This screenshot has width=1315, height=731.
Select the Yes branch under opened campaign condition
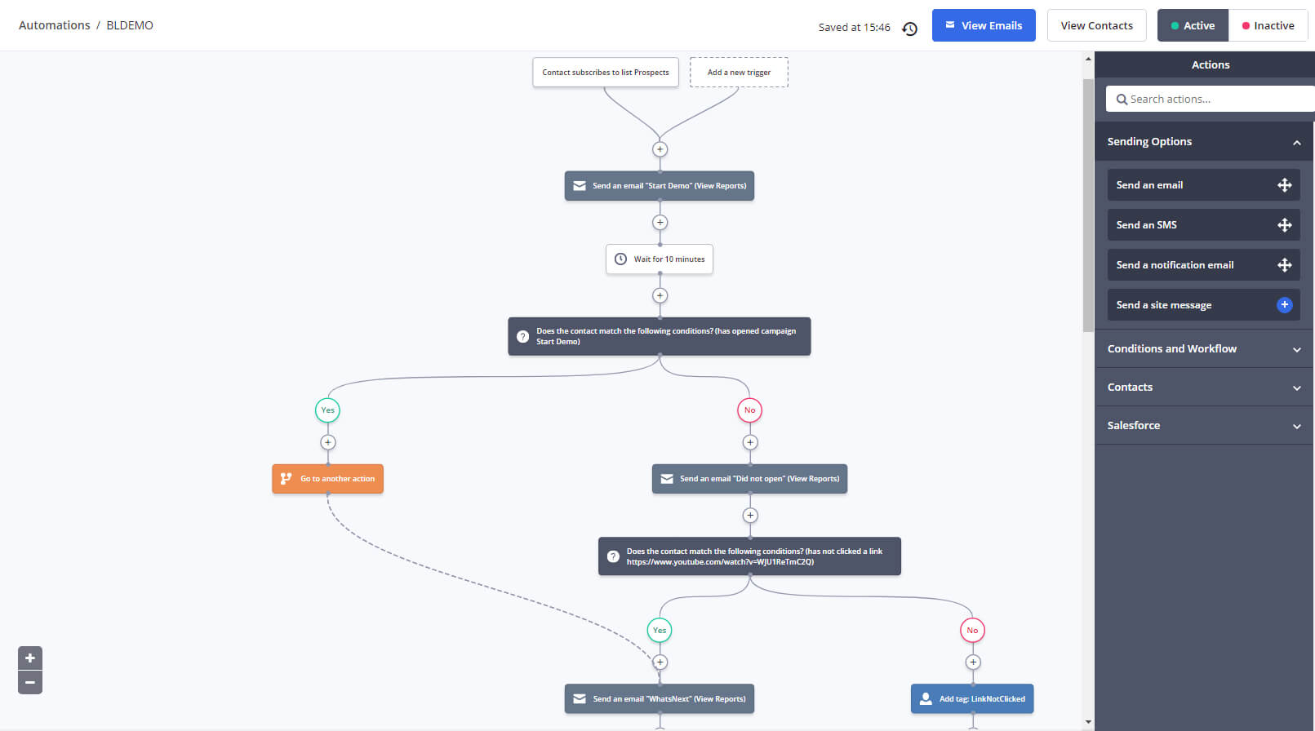point(327,410)
